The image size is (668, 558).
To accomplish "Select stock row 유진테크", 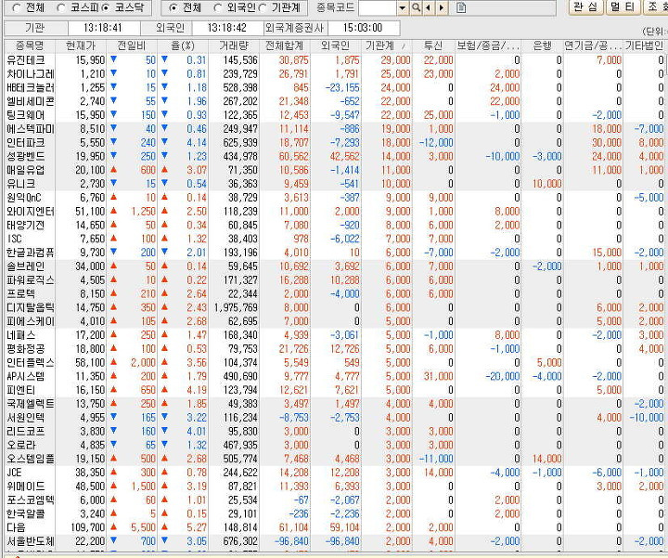I will coord(334,60).
